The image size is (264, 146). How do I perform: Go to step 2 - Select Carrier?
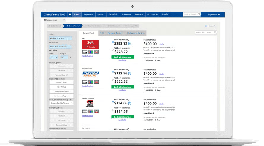(73, 26)
